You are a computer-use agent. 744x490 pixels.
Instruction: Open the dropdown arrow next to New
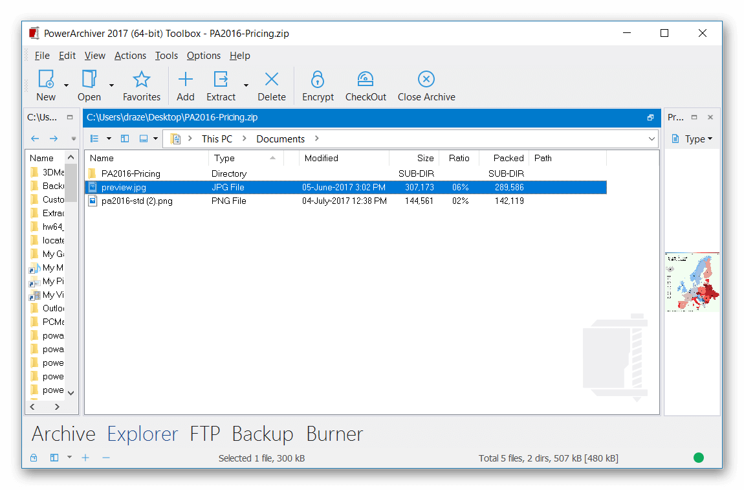(x=66, y=85)
